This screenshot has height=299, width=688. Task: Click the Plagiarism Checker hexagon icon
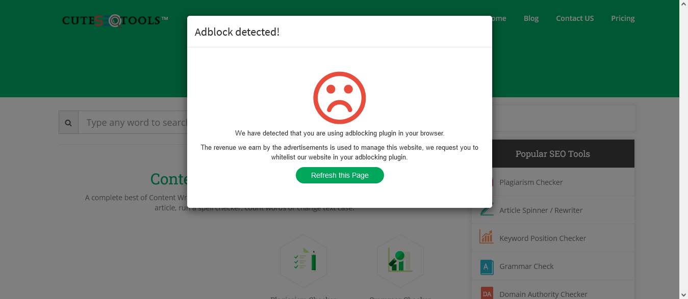coord(303,260)
